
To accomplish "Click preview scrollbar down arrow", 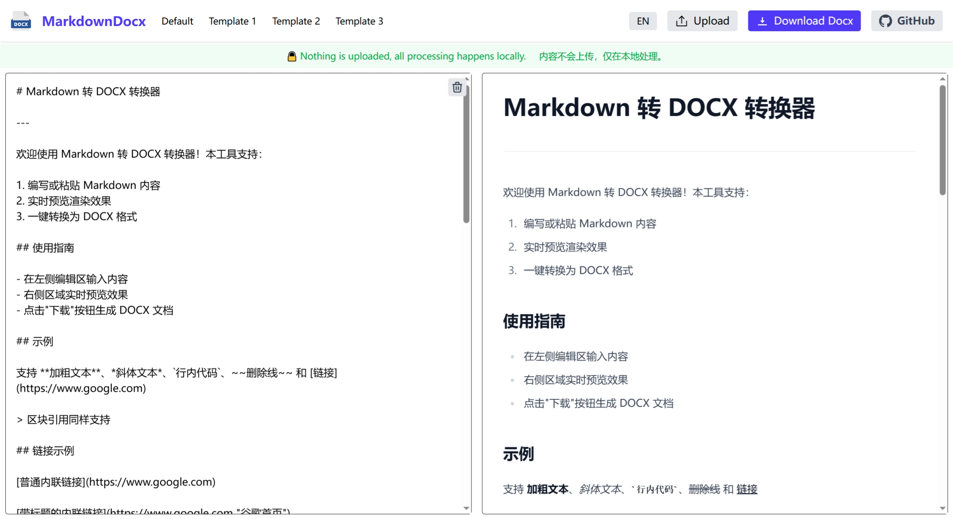I will click(942, 508).
